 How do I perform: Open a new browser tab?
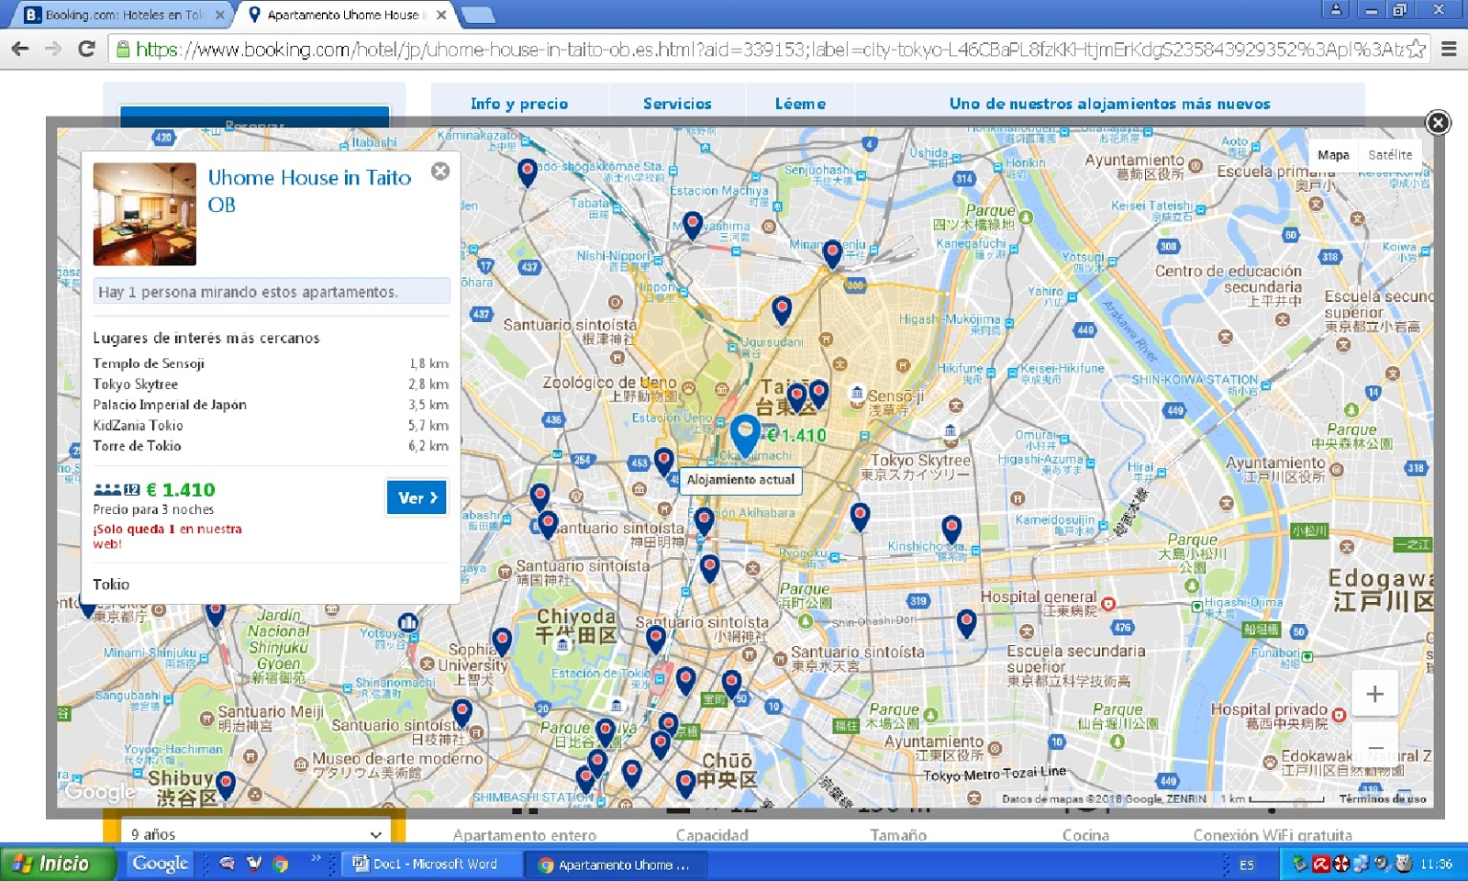(x=477, y=15)
